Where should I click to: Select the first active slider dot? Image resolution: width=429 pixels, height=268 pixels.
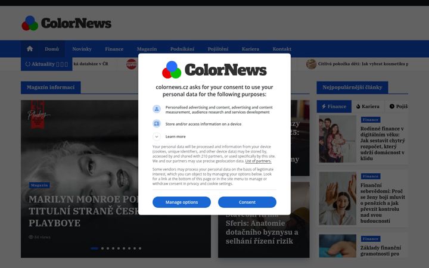click(x=94, y=248)
